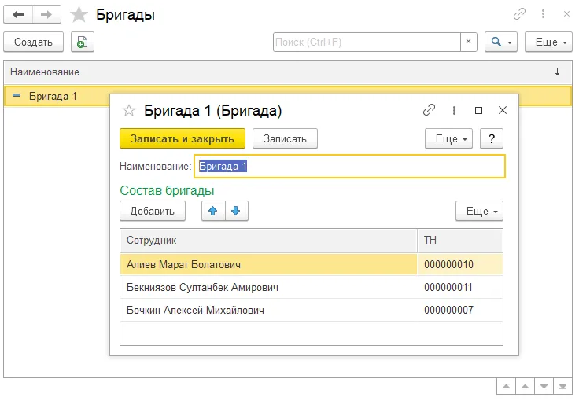
Task: Click the Сотрудник column header
Action: click(x=268, y=241)
